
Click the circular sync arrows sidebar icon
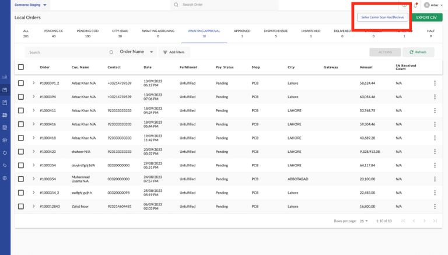coord(5,153)
